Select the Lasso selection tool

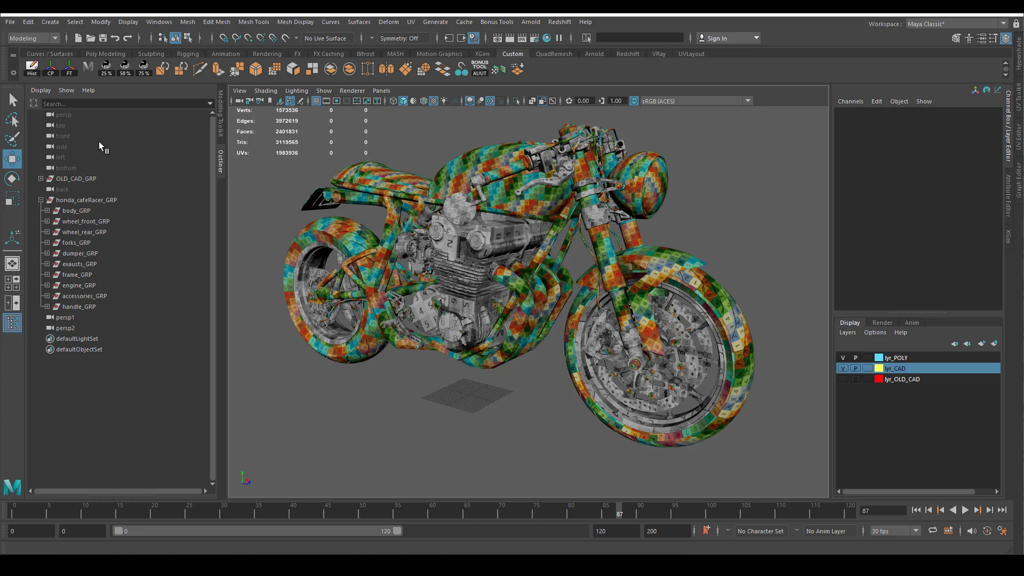pos(12,119)
